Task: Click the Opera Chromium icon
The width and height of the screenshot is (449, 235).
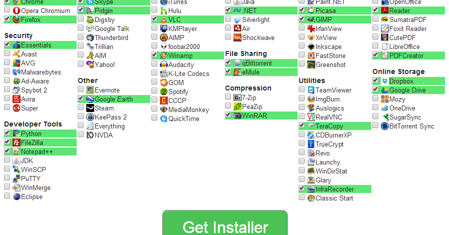Action: point(17,11)
